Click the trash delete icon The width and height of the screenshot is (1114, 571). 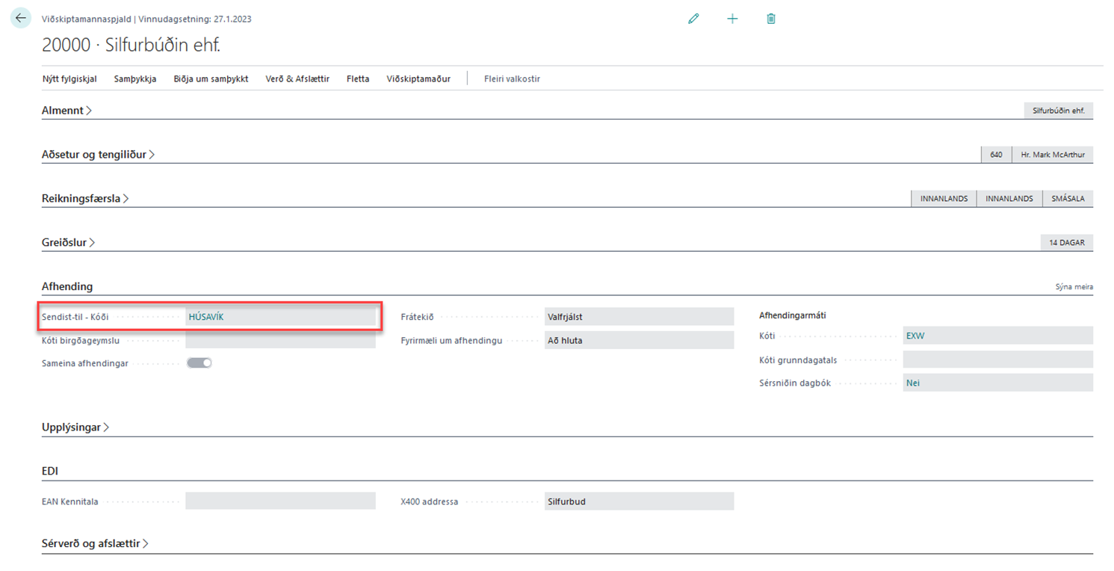(771, 19)
